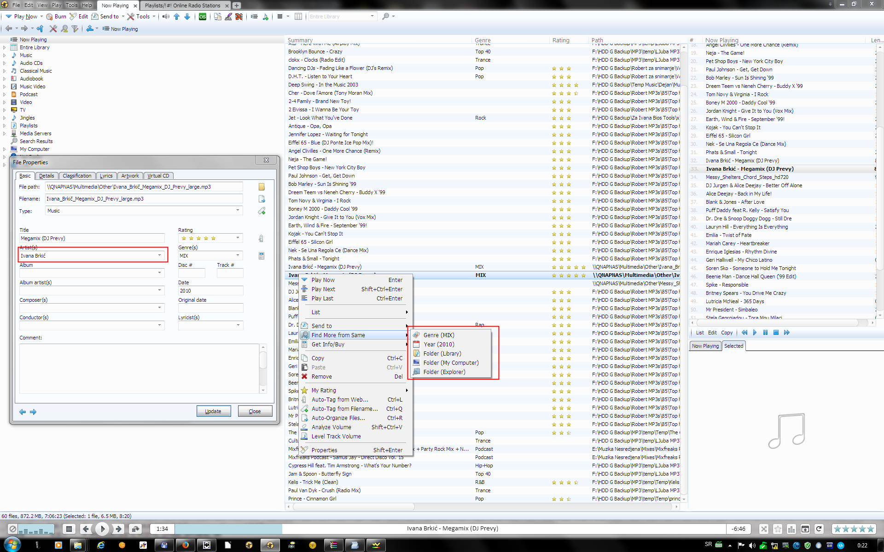The height and width of the screenshot is (552, 884).
Task: Click the lock icon next to Rating
Action: (x=261, y=238)
